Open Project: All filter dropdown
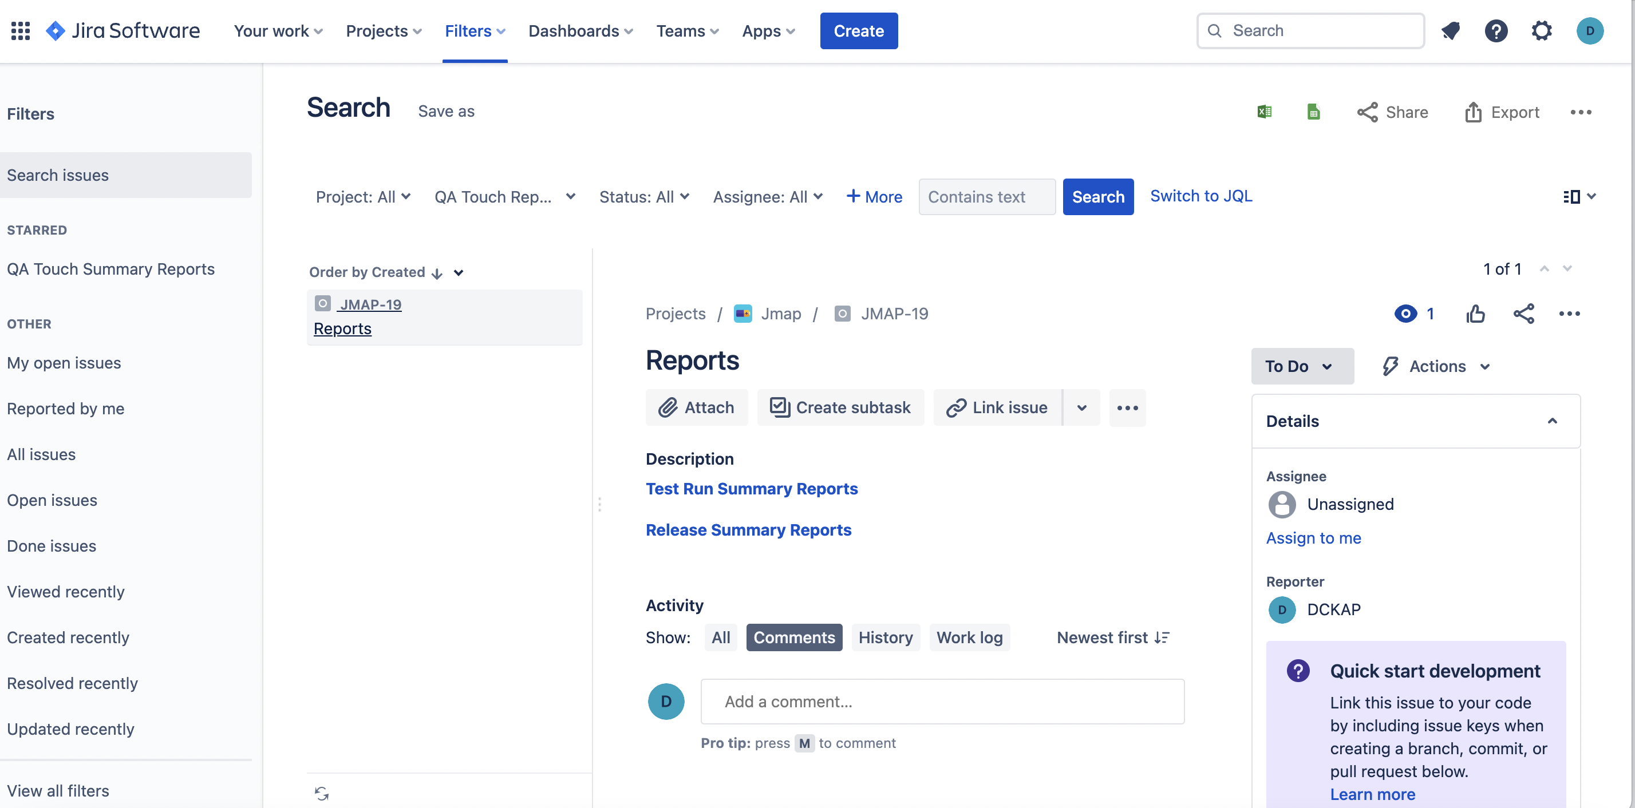 pyautogui.click(x=363, y=197)
